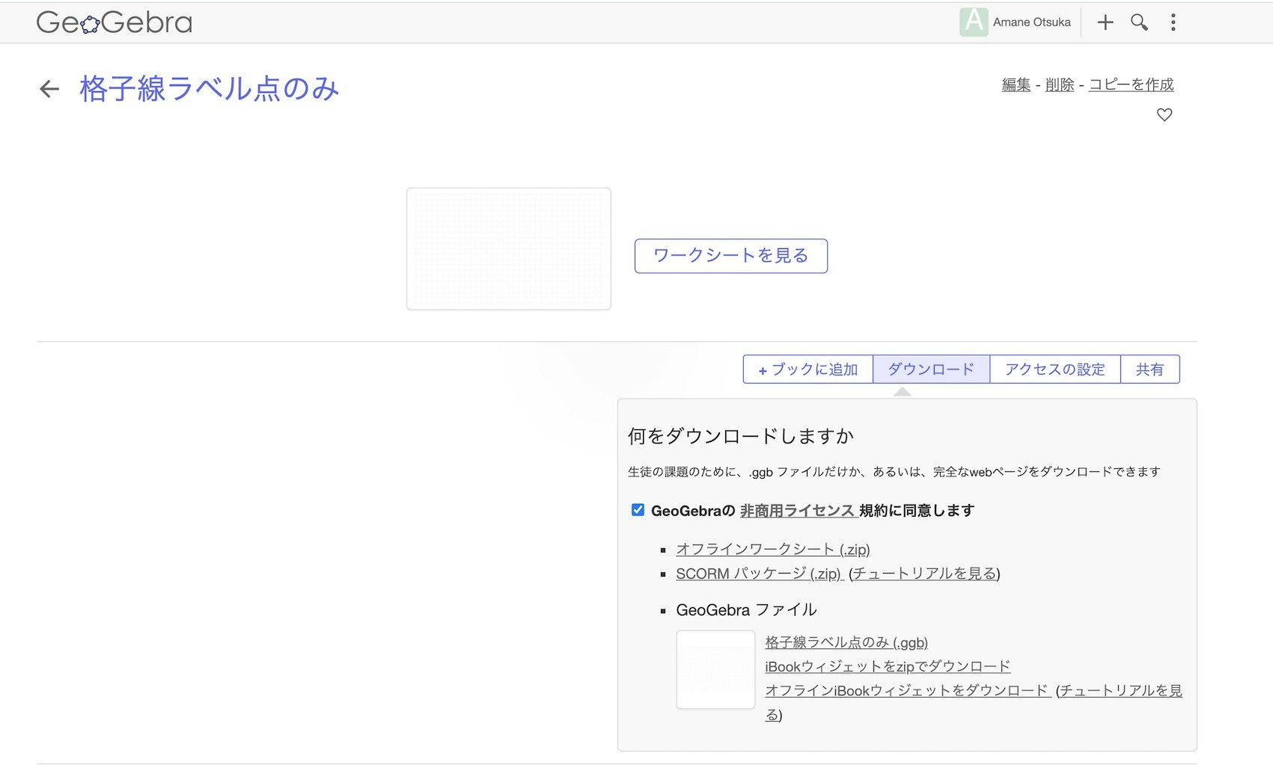Click the back arrow next to the title

[x=48, y=88]
